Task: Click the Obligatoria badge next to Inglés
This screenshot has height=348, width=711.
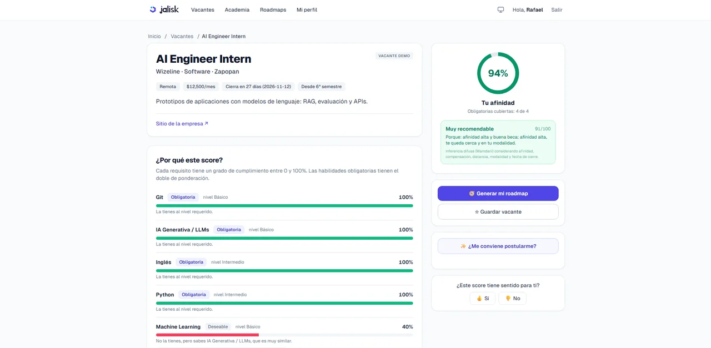Action: tap(191, 262)
